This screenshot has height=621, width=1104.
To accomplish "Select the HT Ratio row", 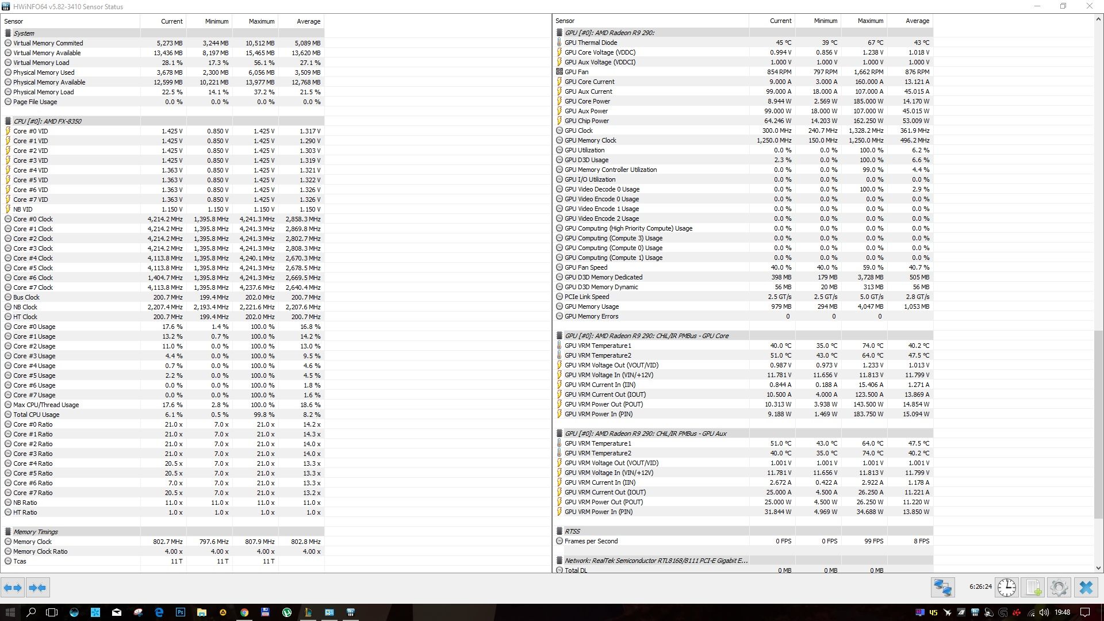I will tap(163, 512).
